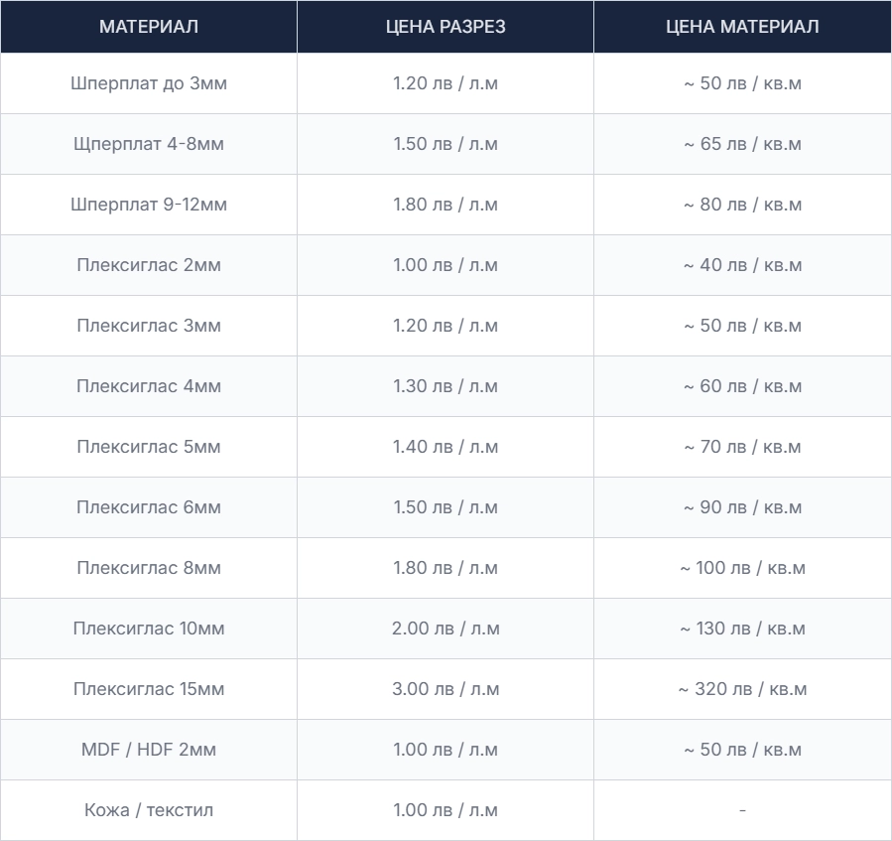Screen dimensions: 892x841
Task: Select the Щперплат 4-8мм material cell
Action: (149, 144)
